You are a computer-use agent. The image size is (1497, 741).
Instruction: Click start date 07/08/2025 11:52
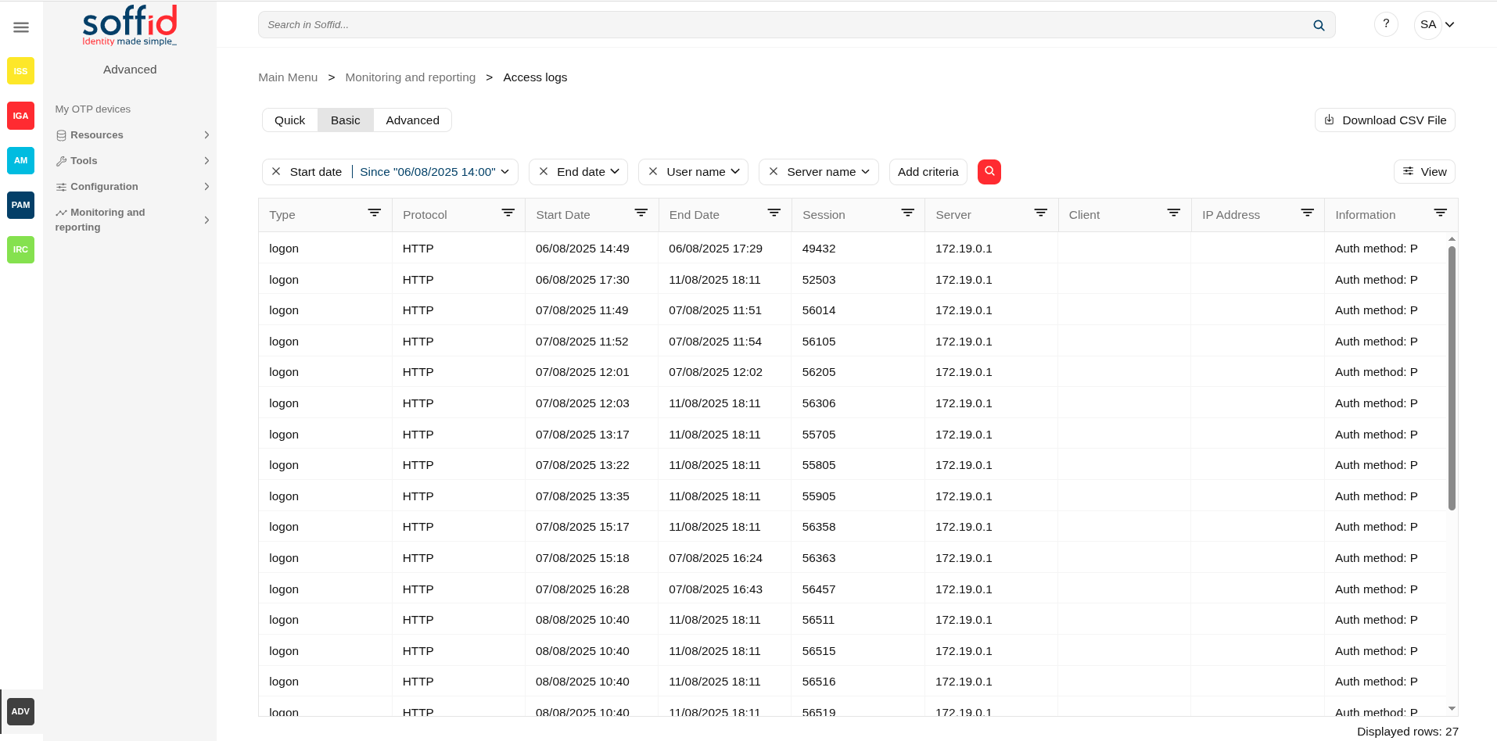(582, 342)
